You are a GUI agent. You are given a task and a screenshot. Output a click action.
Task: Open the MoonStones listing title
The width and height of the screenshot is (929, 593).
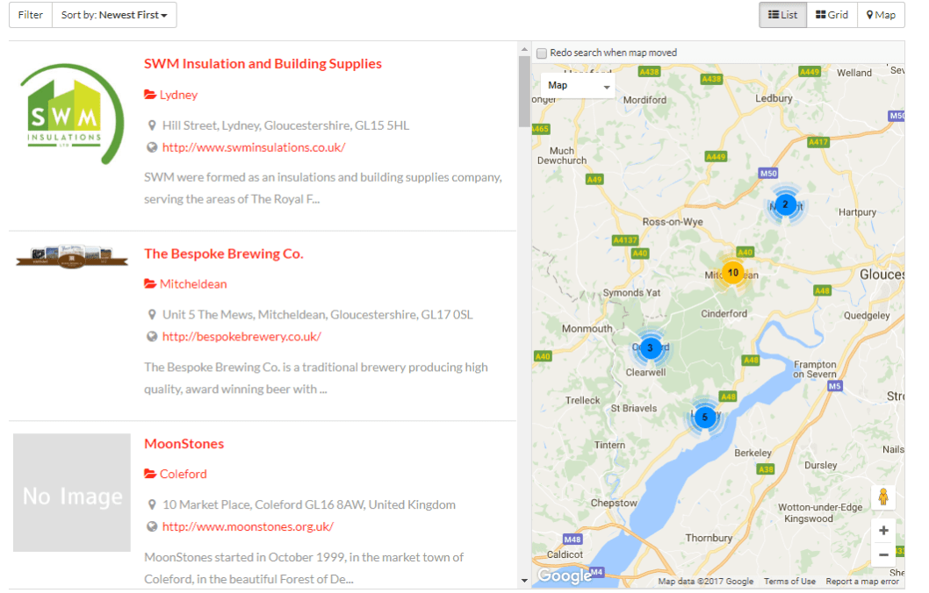[x=184, y=443]
